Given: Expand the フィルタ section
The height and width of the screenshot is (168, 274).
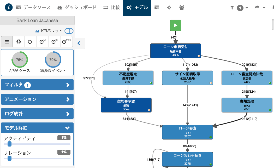Looking at the screenshot, I should (37, 85).
